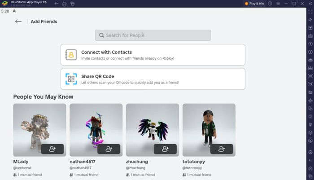Click the sidebar Android back arrow
This screenshot has width=314, height=180.
click(x=310, y=160)
